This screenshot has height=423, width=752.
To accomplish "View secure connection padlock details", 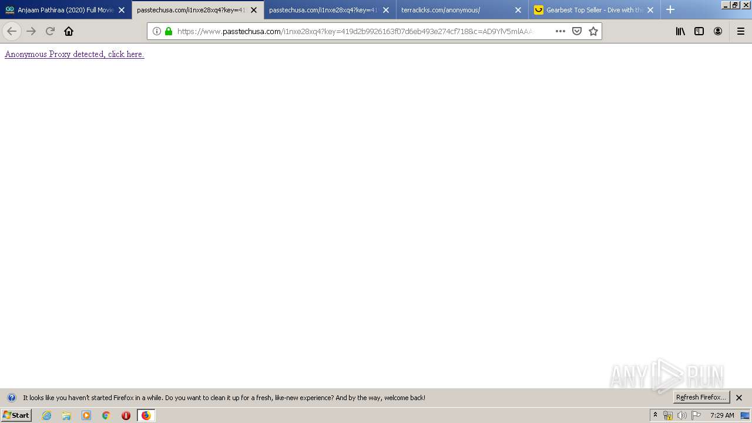I will point(169,31).
